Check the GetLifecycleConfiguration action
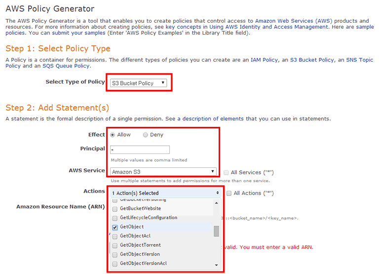The width and height of the screenshot is (380, 274). click(115, 218)
